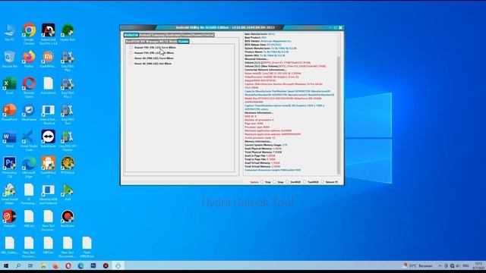Tick the Stop checkbox
Screen dimensions: 486x273
(262, 182)
